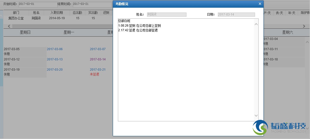Click the up arrow of the dialog scrollbar
This screenshot has height=139, width=310.
256,24
